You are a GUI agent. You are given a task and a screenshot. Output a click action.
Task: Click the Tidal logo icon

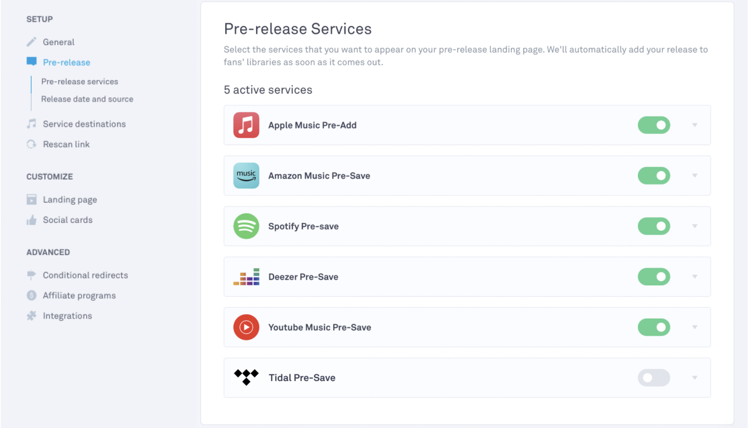(x=246, y=378)
